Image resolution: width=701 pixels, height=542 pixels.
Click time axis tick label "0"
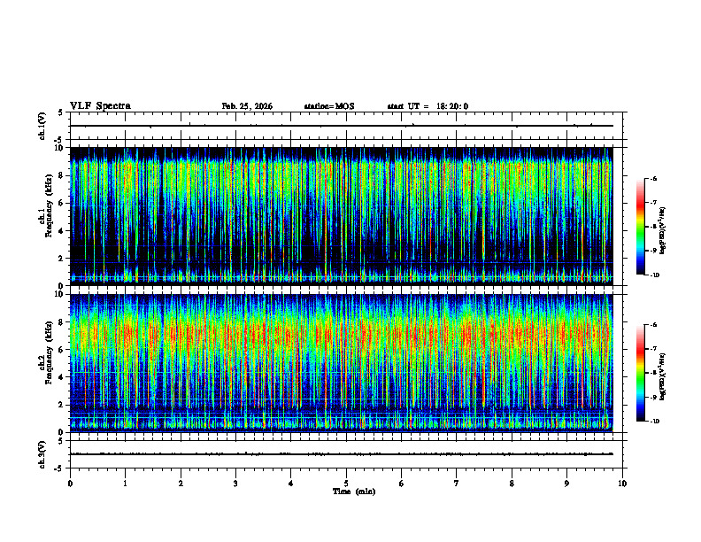(70, 484)
